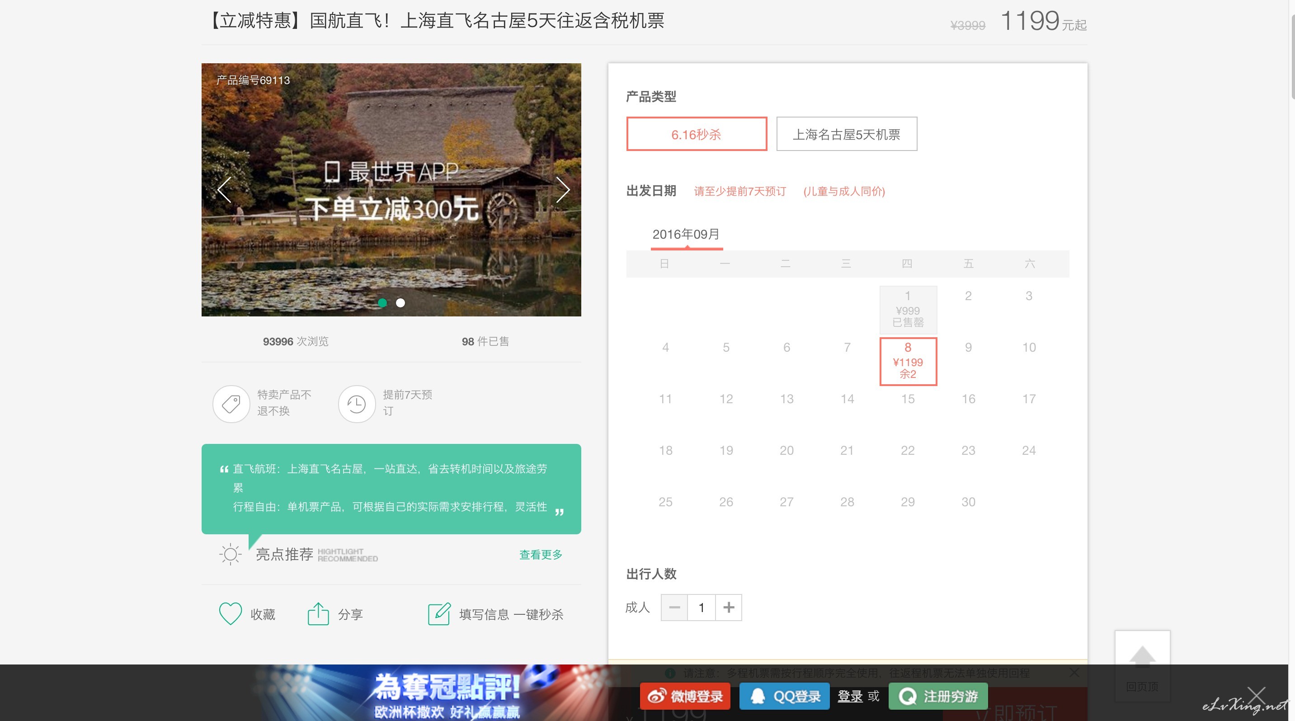Click the edit pencil fill-info icon

click(x=439, y=613)
